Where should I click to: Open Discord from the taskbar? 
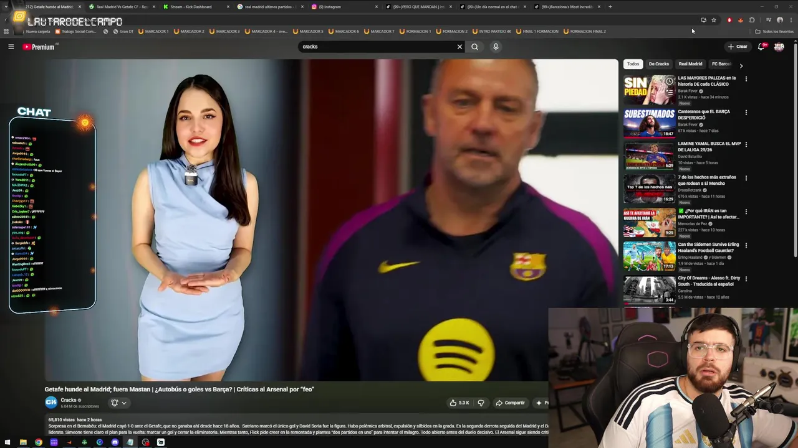coord(115,442)
